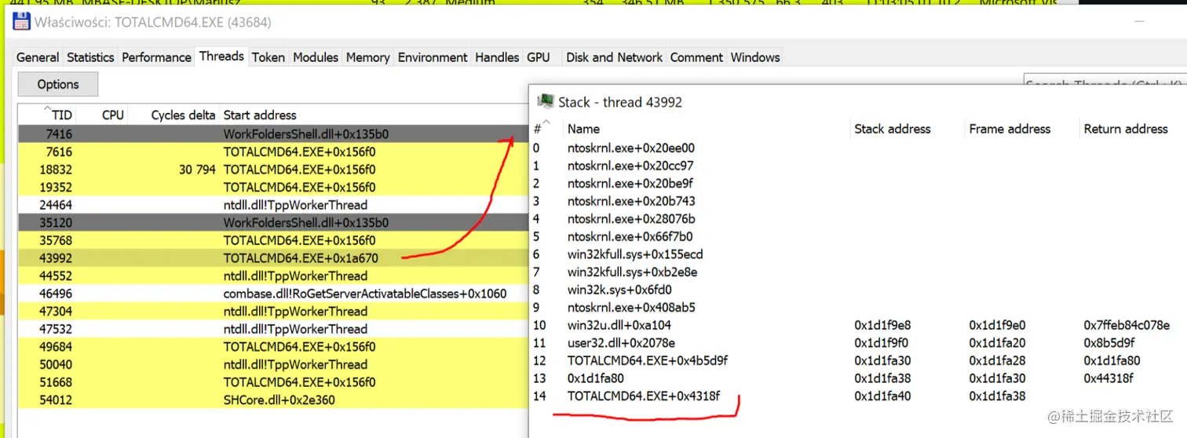Click the Stack window title icon

click(545, 101)
